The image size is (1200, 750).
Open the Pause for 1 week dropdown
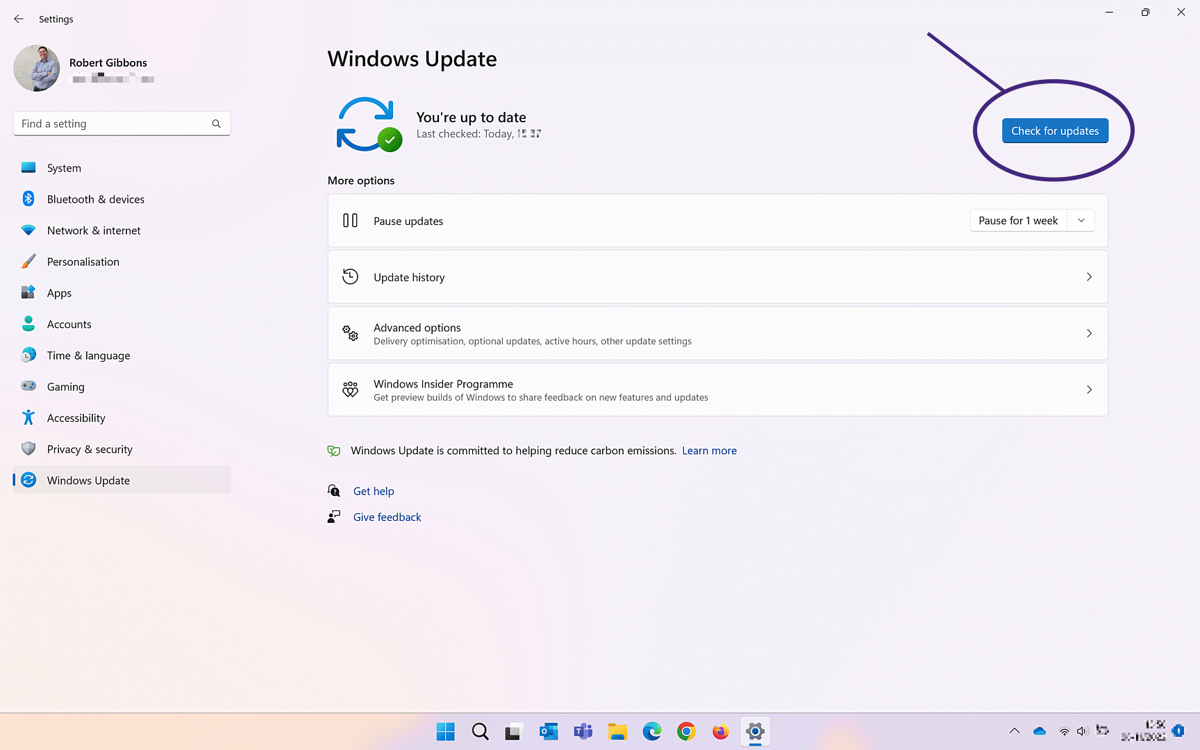point(1081,220)
